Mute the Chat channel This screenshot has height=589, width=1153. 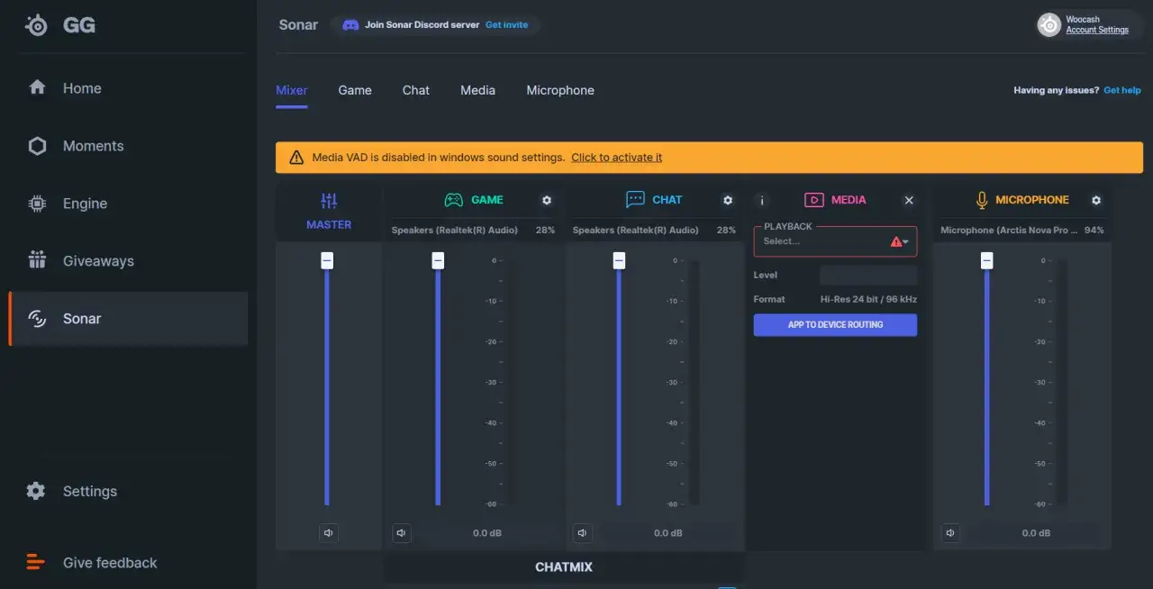point(583,533)
